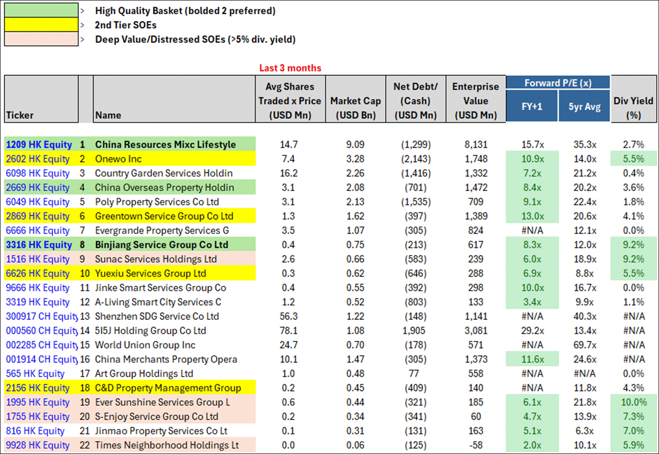Select the Sunac Services Holdings Ltd cell

click(x=174, y=259)
